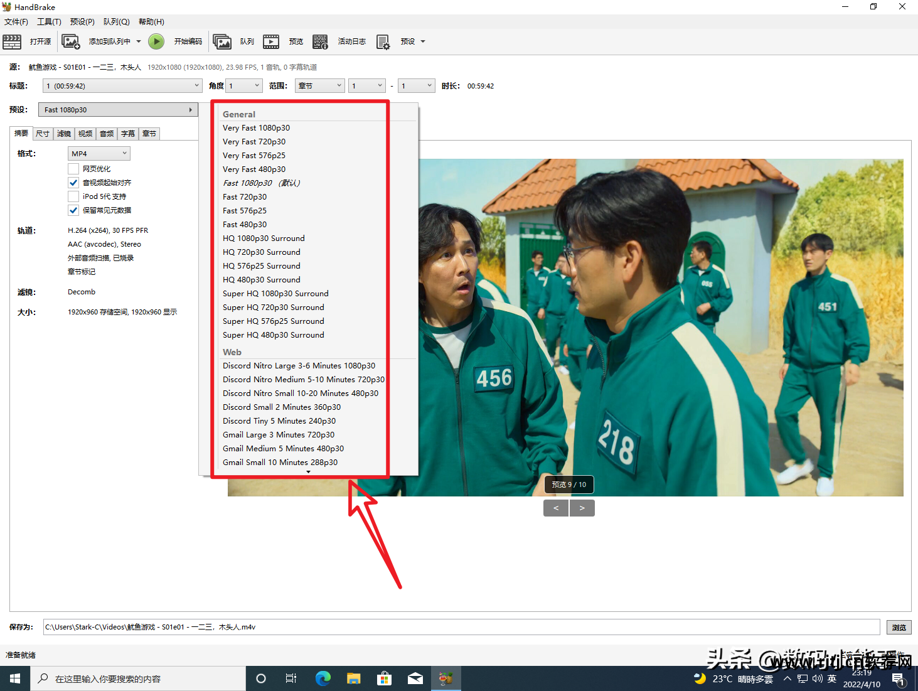Viewport: 918px width, 691px height.
Task: Click the Preview film icon
Action: (271, 42)
